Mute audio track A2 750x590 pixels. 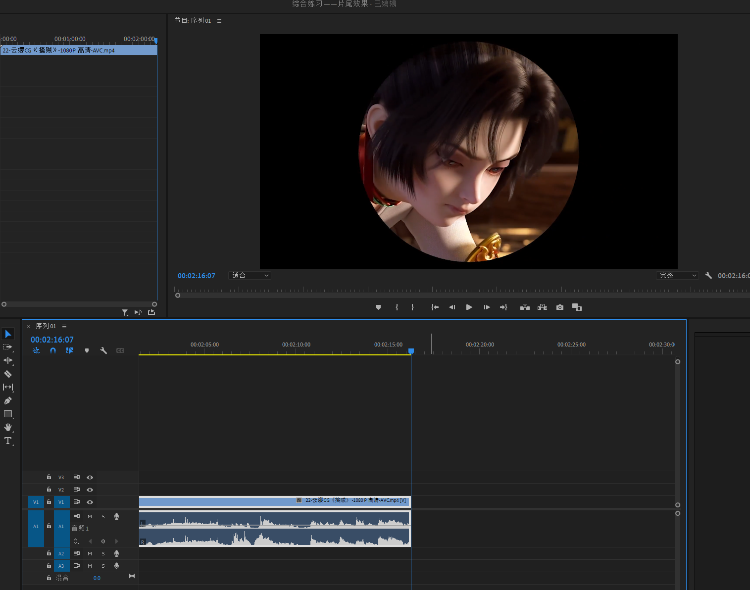(90, 553)
